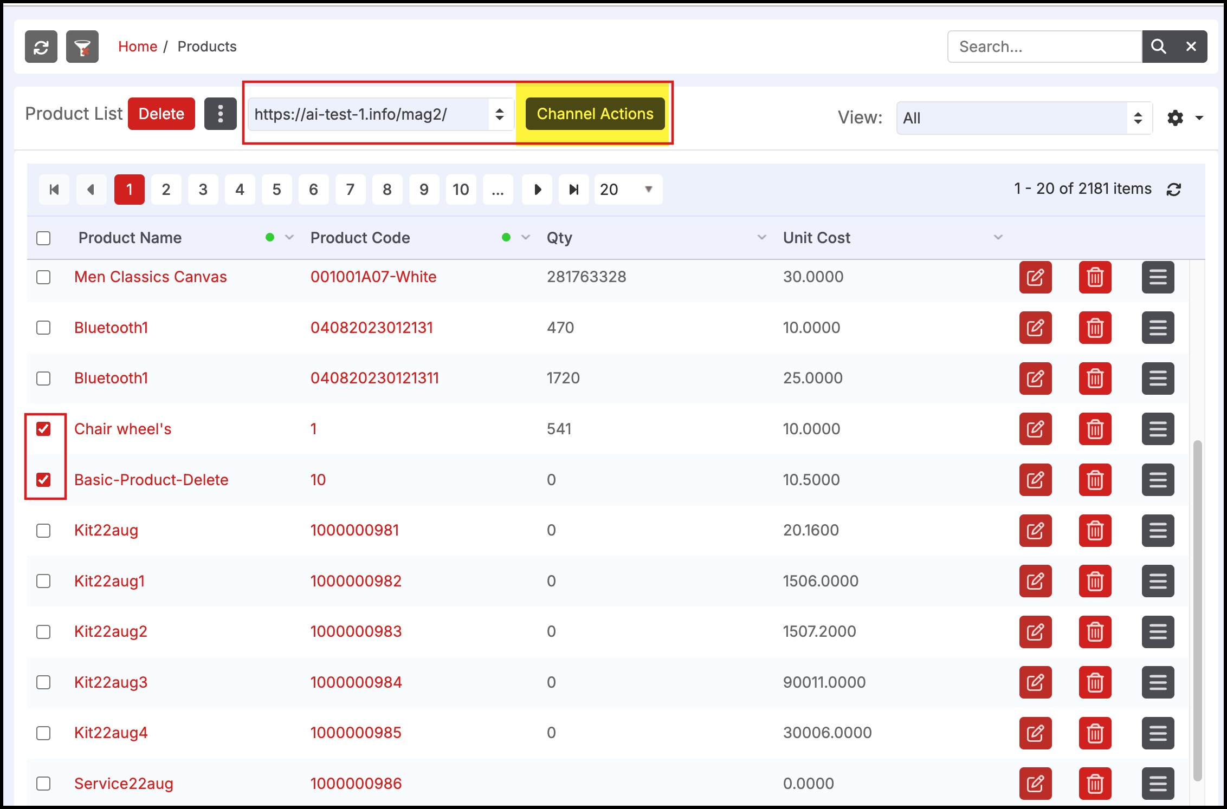Toggle the select-all header checkbox
This screenshot has width=1227, height=809.
coord(43,238)
